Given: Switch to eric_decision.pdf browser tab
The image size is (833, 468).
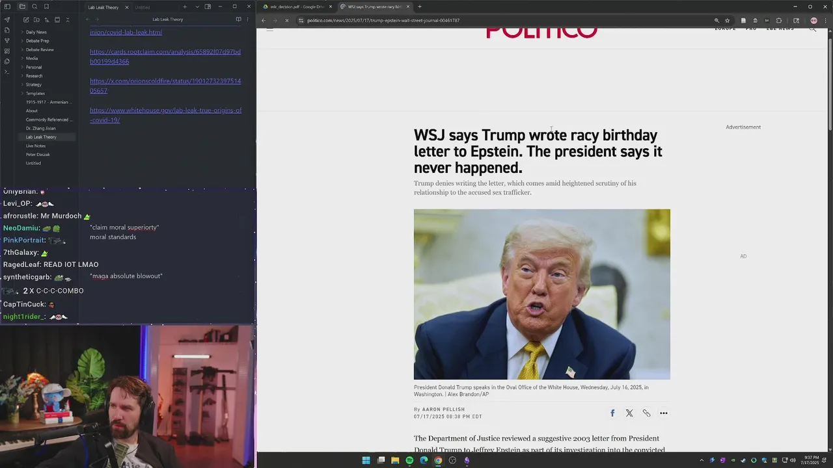Looking at the screenshot, I should 296,6.
